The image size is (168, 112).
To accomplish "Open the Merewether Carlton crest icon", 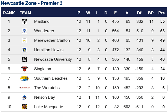I will point(24,40).
